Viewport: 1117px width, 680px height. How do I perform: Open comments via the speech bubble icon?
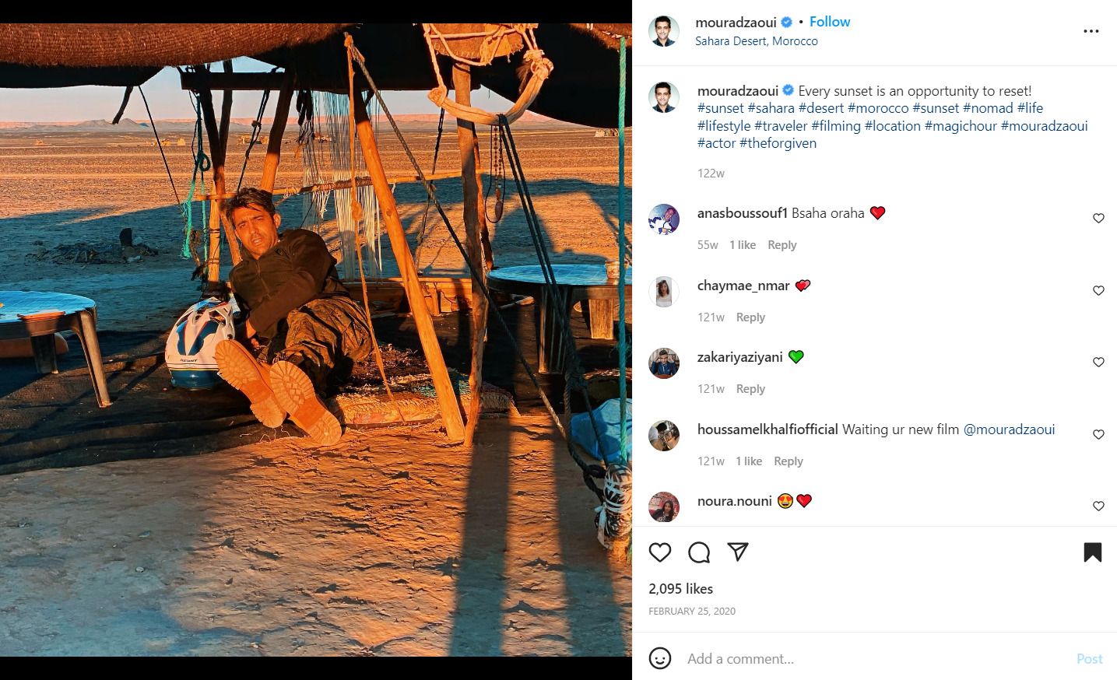click(x=699, y=552)
